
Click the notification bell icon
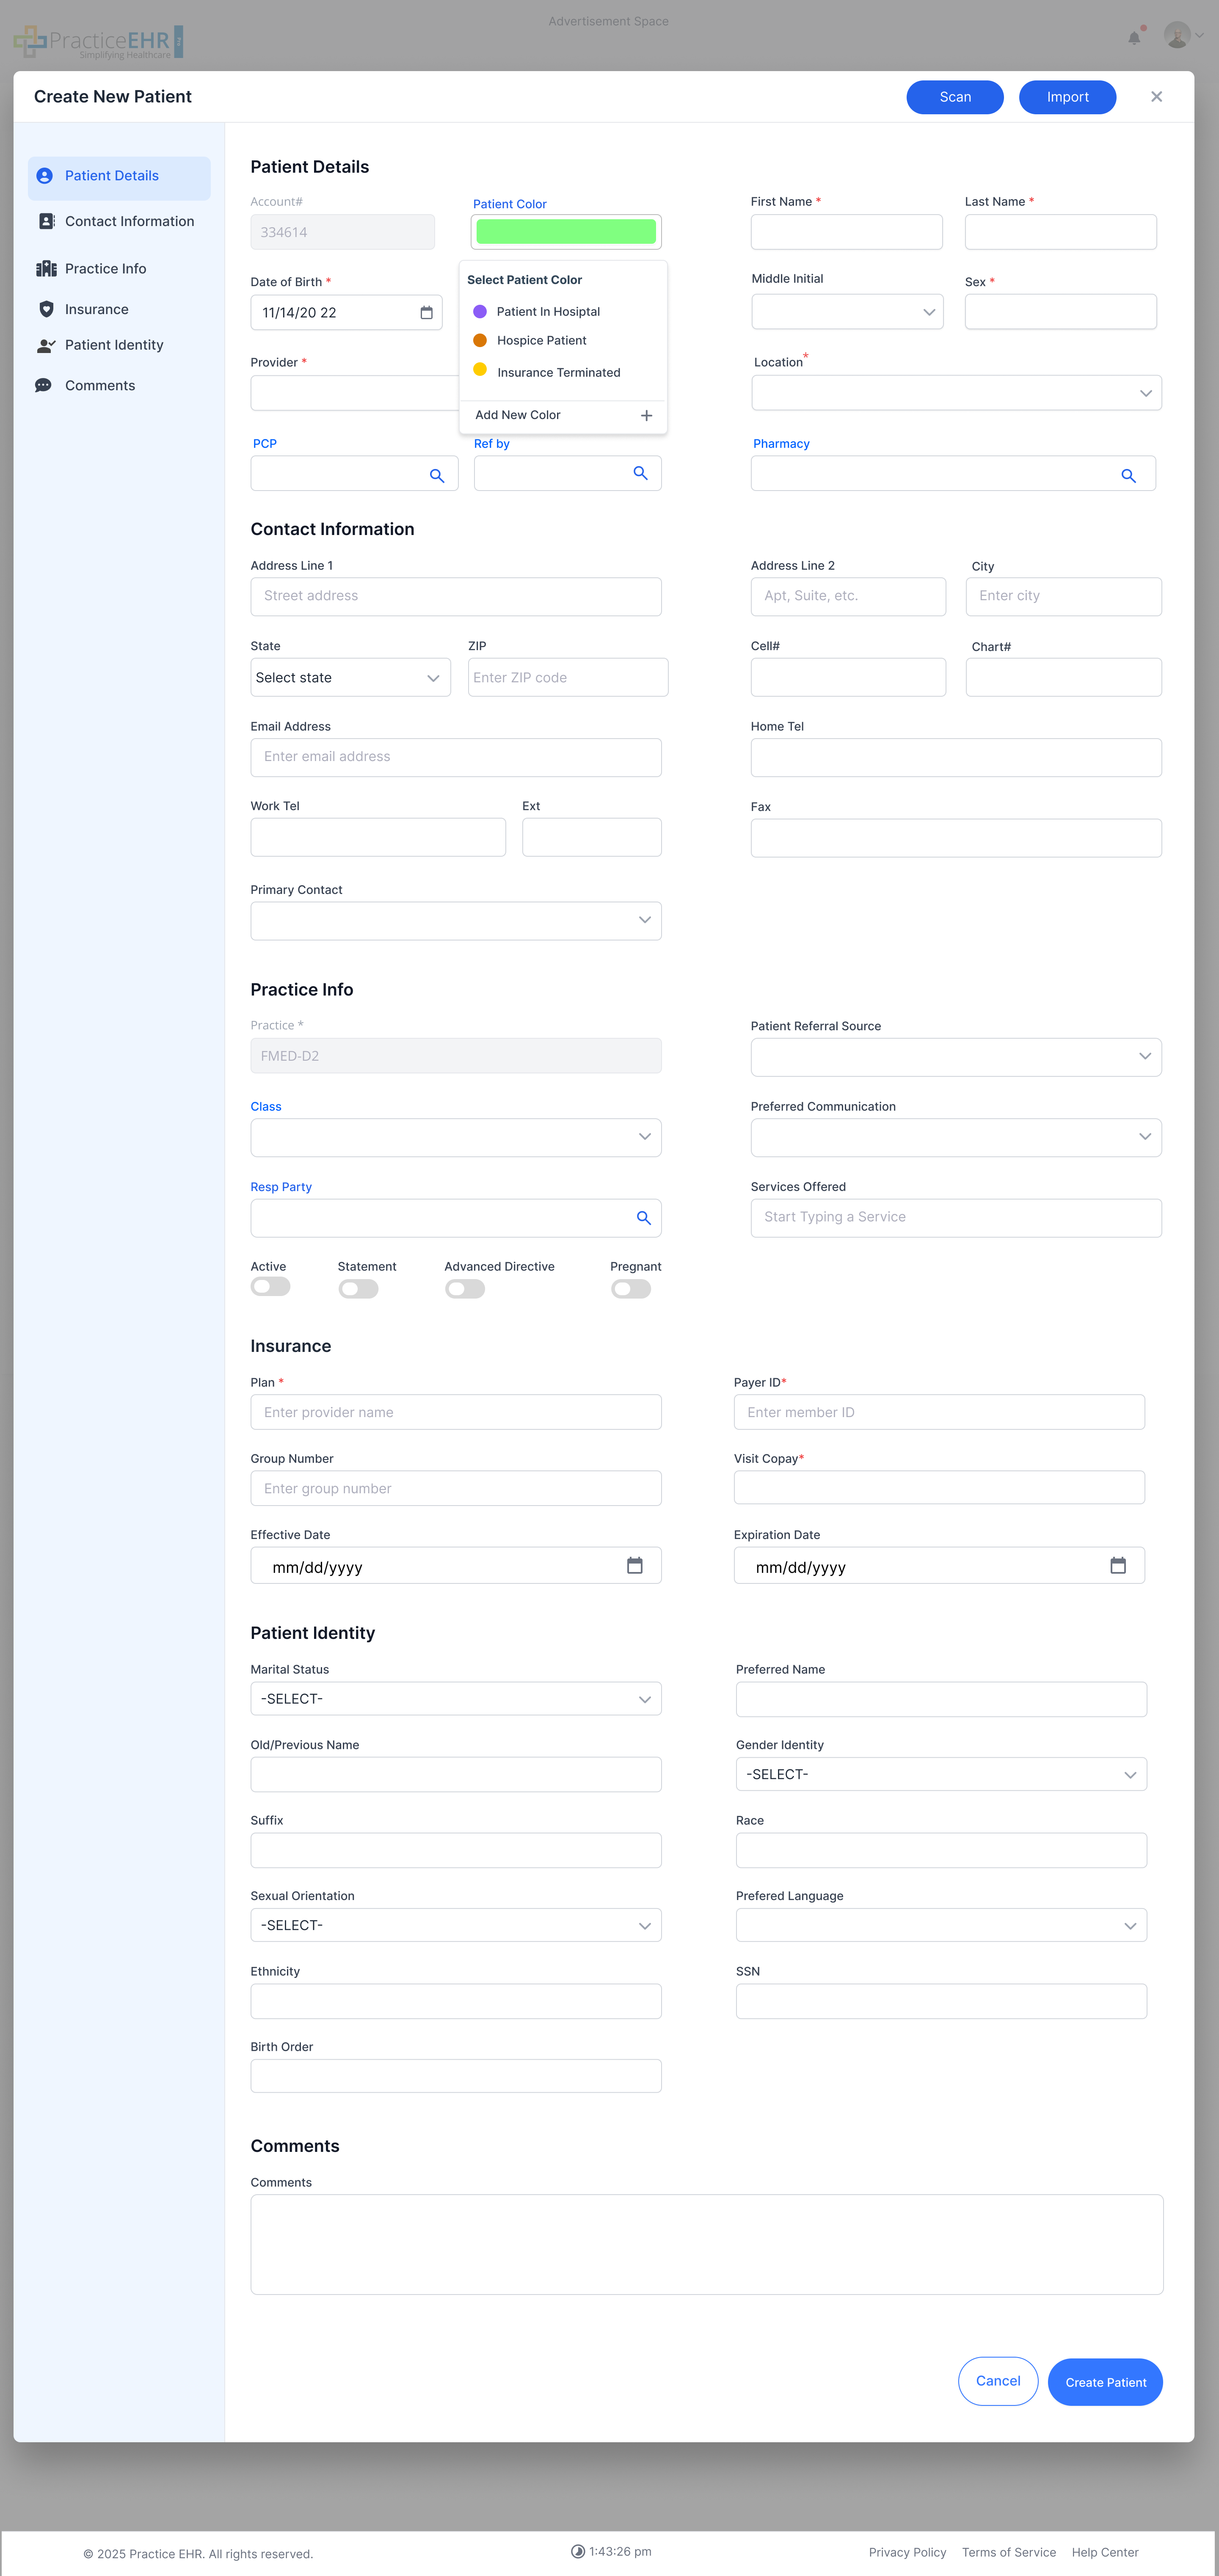click(1134, 38)
